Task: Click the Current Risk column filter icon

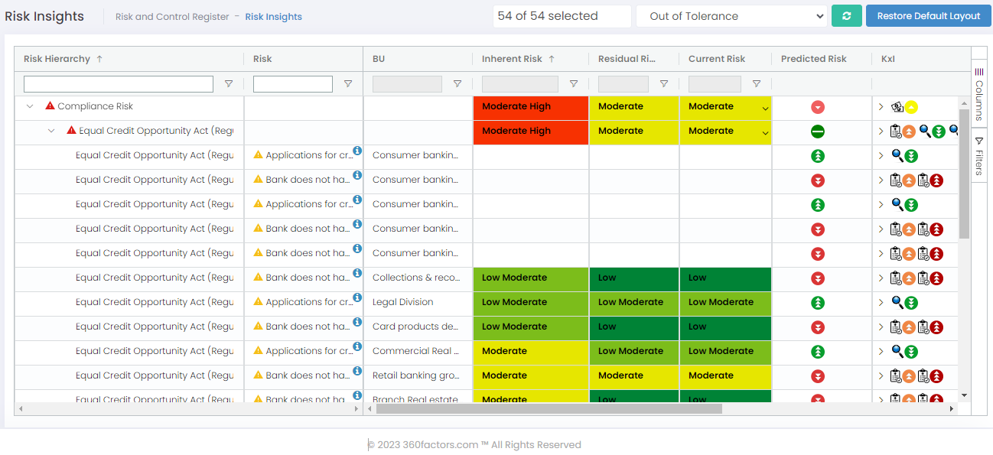Action: coord(757,84)
